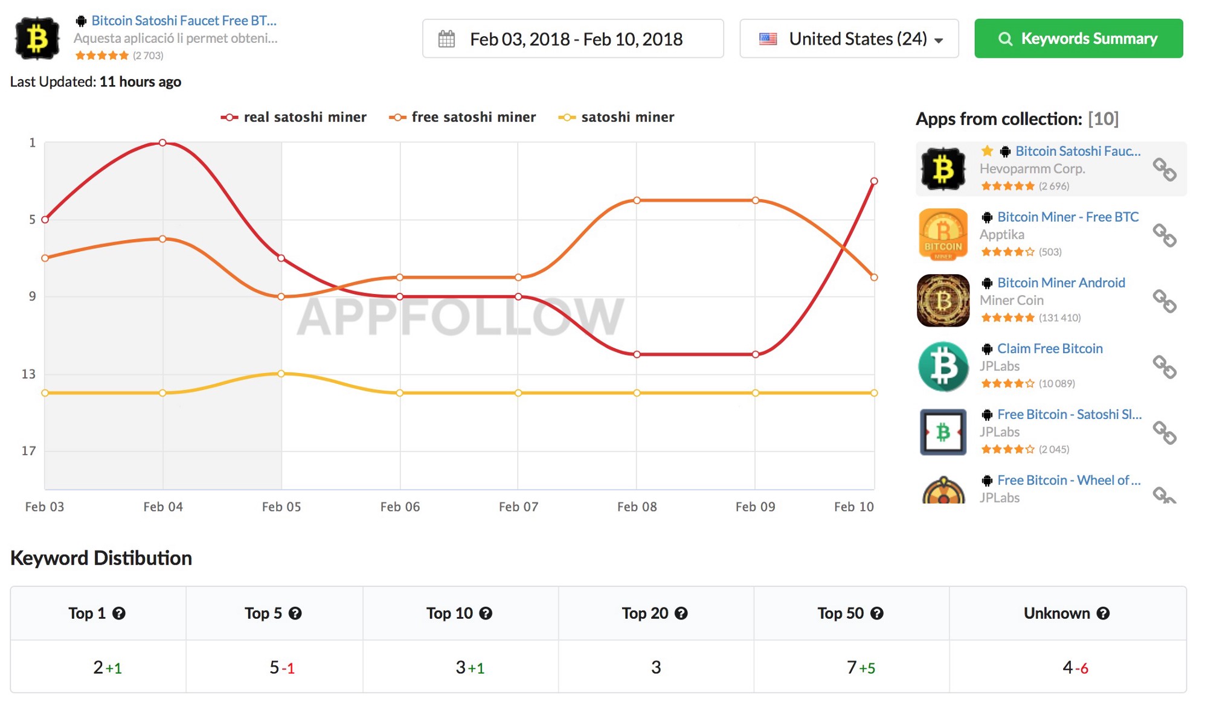This screenshot has height=713, width=1208.
Task: Open the Bitcoin Satoshi Faucet Free BT... app link
Action: coord(184,21)
